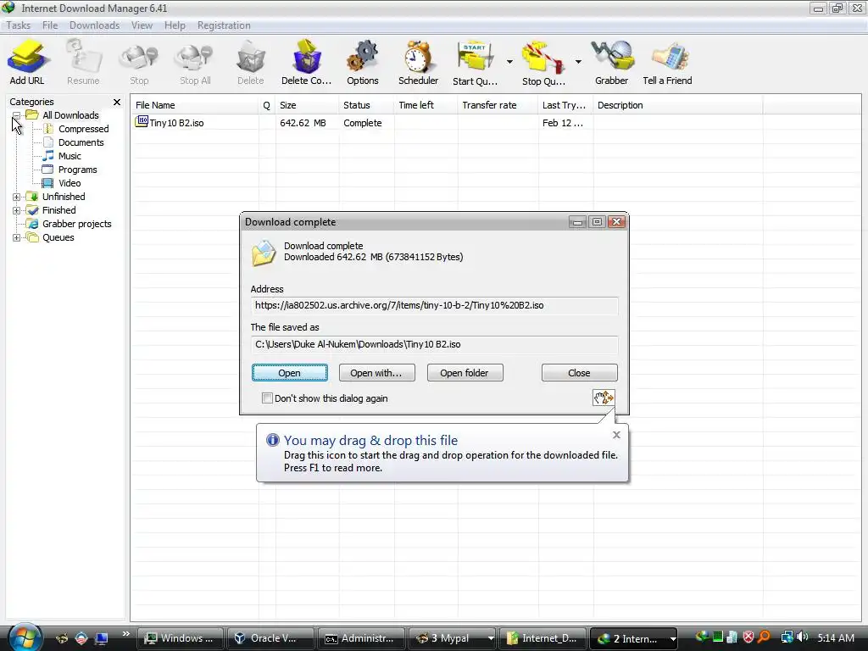Select the Documents category
This screenshot has width=868, height=651.
[x=81, y=142]
